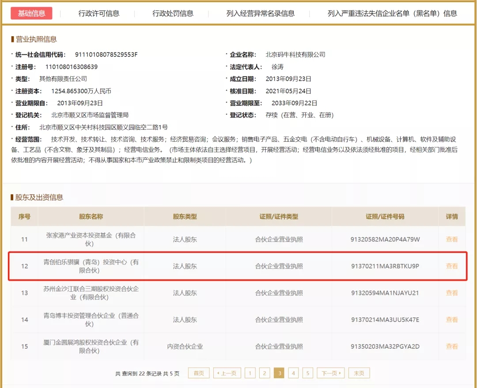
Task: View details for 苏州金沙江联合三期 row
Action: (x=452, y=293)
